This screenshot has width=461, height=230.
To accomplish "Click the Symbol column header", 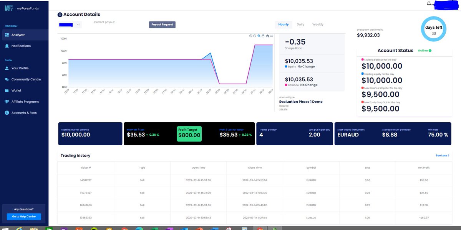I will tap(311, 168).
